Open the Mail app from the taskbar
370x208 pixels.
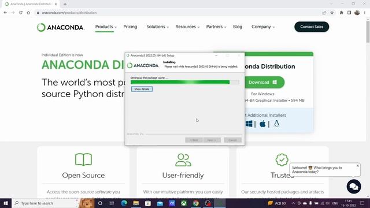(160, 203)
